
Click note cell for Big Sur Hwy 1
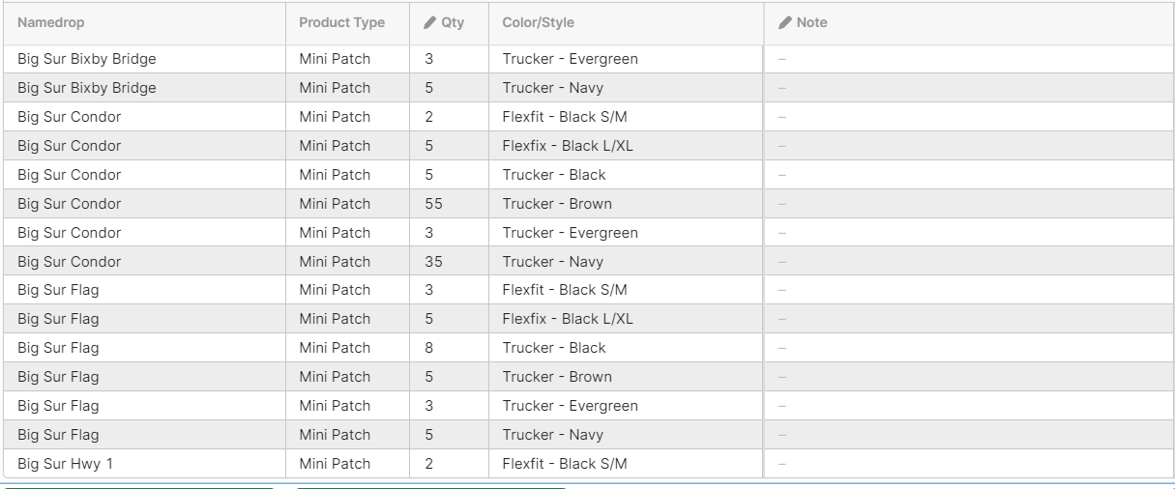click(968, 464)
